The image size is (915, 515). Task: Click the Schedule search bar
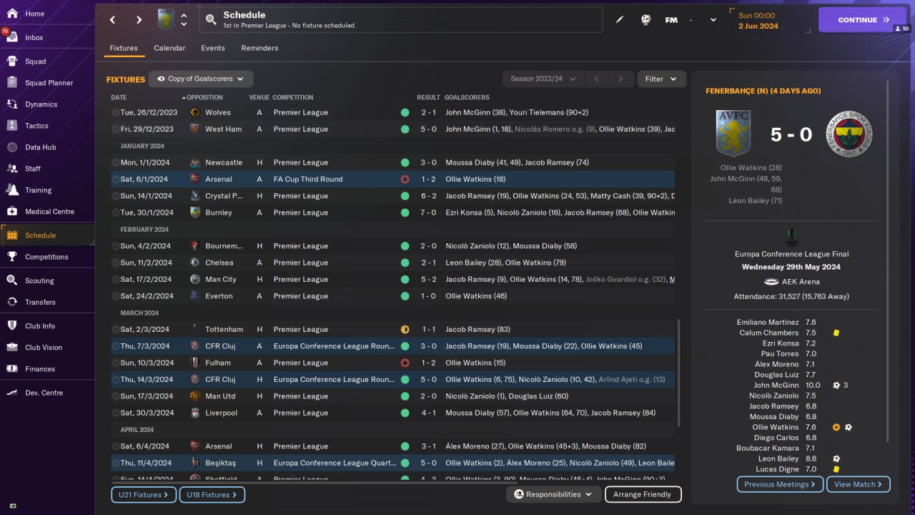(400, 20)
